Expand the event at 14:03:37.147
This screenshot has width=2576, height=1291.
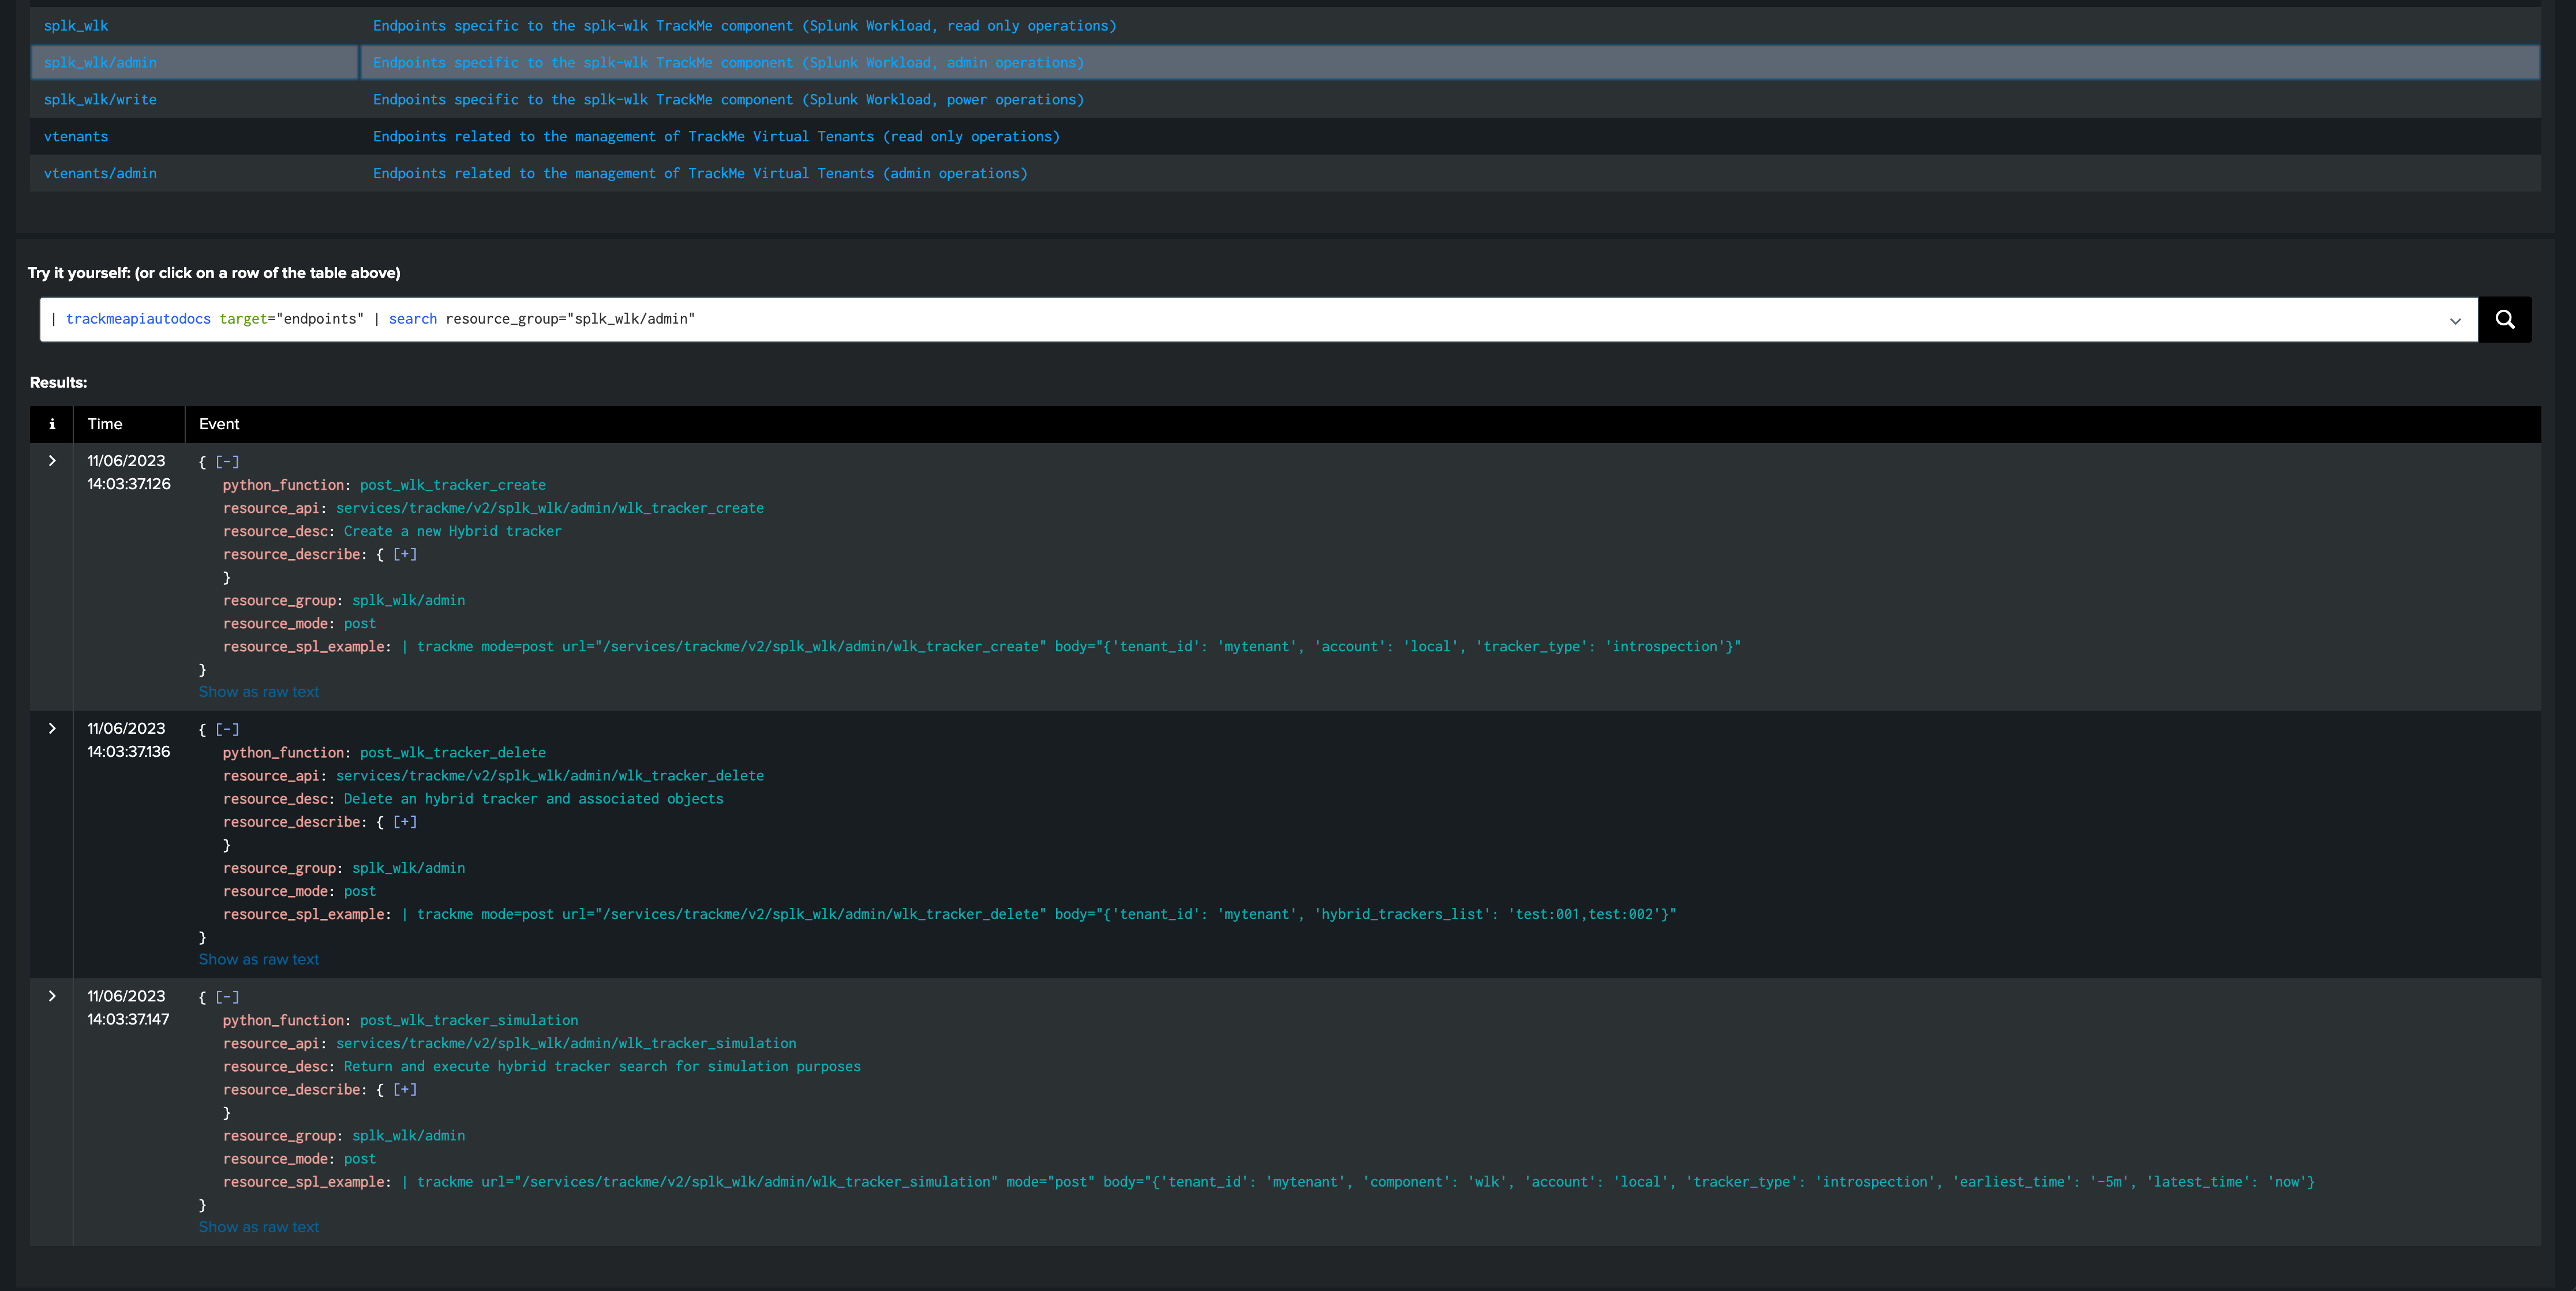point(52,996)
